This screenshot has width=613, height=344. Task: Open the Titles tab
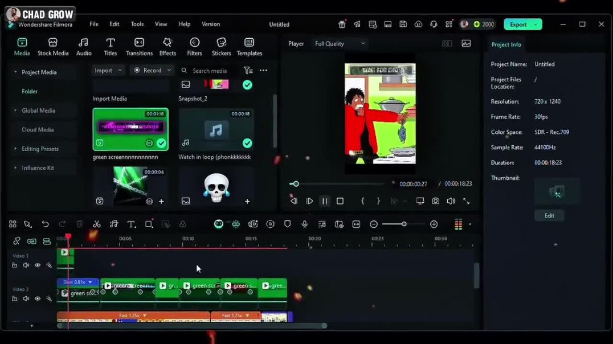[111, 47]
